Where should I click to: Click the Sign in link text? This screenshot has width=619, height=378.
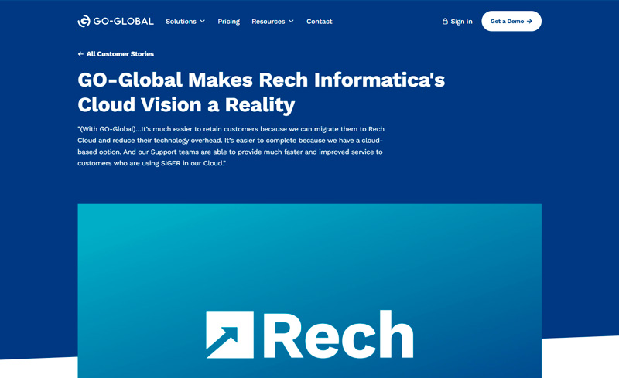461,22
